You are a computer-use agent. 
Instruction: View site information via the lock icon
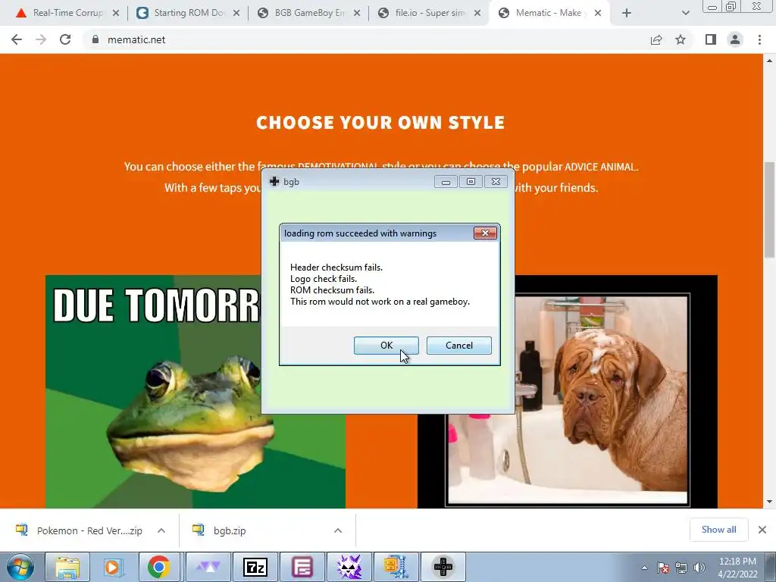(95, 39)
